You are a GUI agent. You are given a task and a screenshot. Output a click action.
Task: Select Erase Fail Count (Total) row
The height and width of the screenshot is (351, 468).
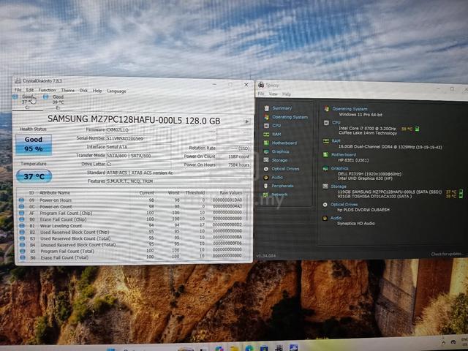click(132, 257)
